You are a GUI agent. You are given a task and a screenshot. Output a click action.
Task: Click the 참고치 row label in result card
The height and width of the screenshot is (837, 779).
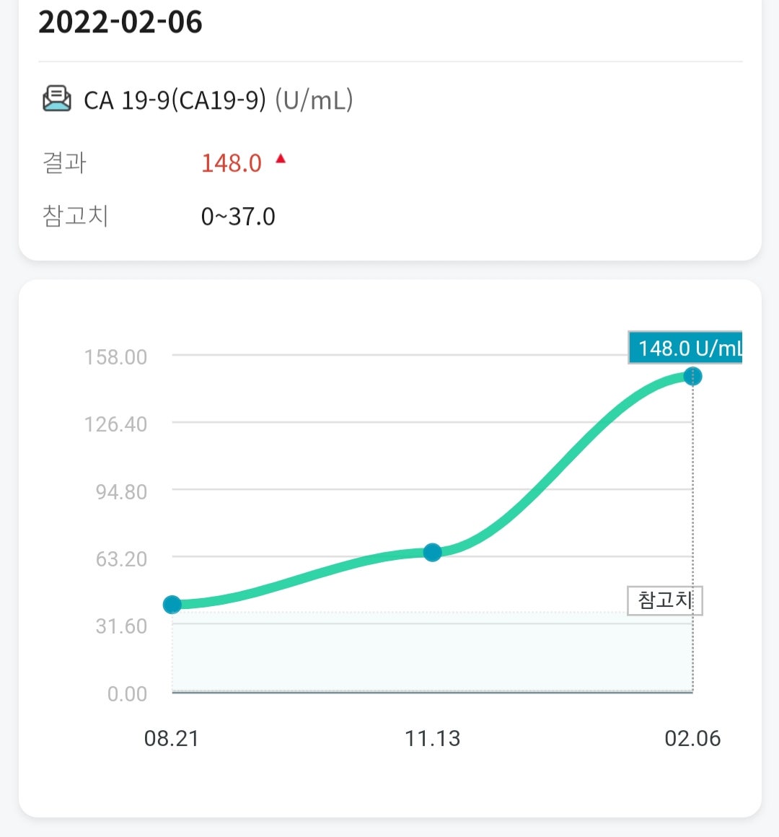click(75, 216)
